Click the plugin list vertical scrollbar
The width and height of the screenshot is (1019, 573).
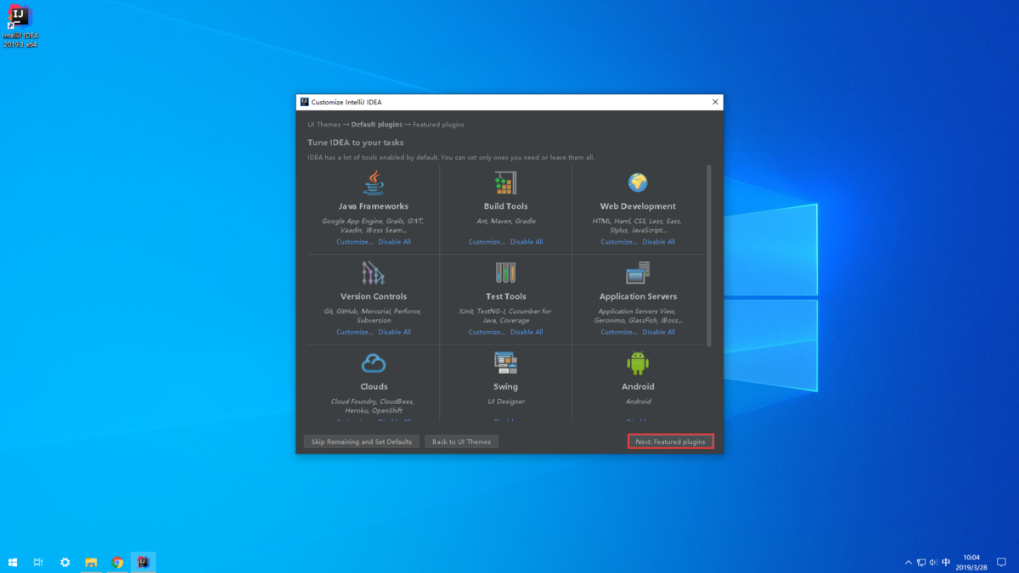coord(709,255)
